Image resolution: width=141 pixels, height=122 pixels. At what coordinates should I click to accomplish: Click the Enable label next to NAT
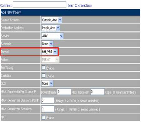50,118
